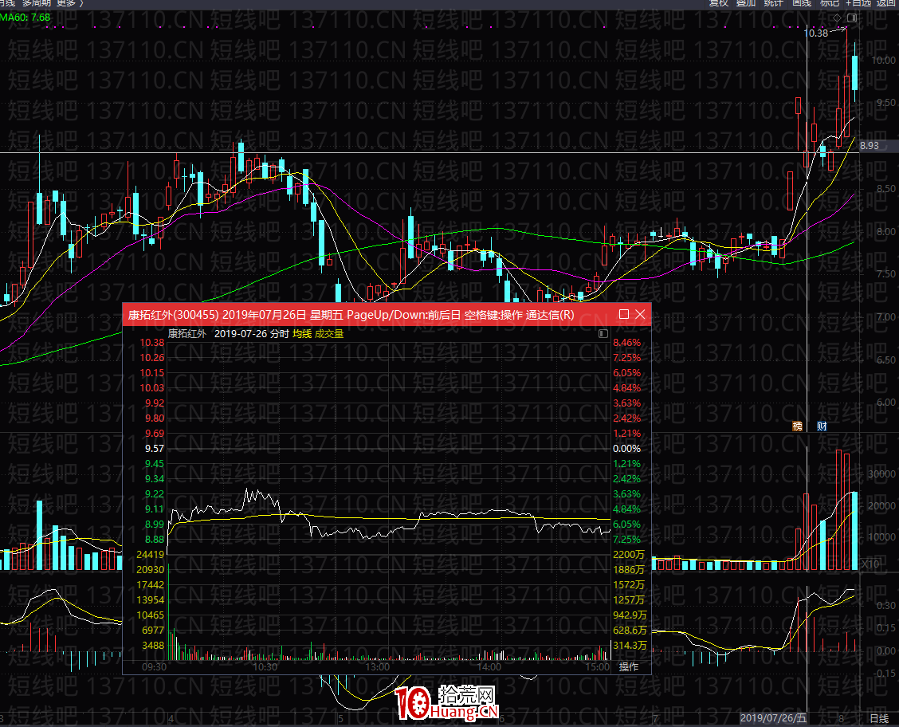899x727 pixels.
Task: Open the 财 financial marker on the chart
Action: click(822, 426)
